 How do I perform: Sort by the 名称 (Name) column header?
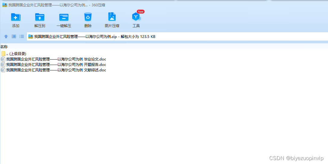point(4,47)
